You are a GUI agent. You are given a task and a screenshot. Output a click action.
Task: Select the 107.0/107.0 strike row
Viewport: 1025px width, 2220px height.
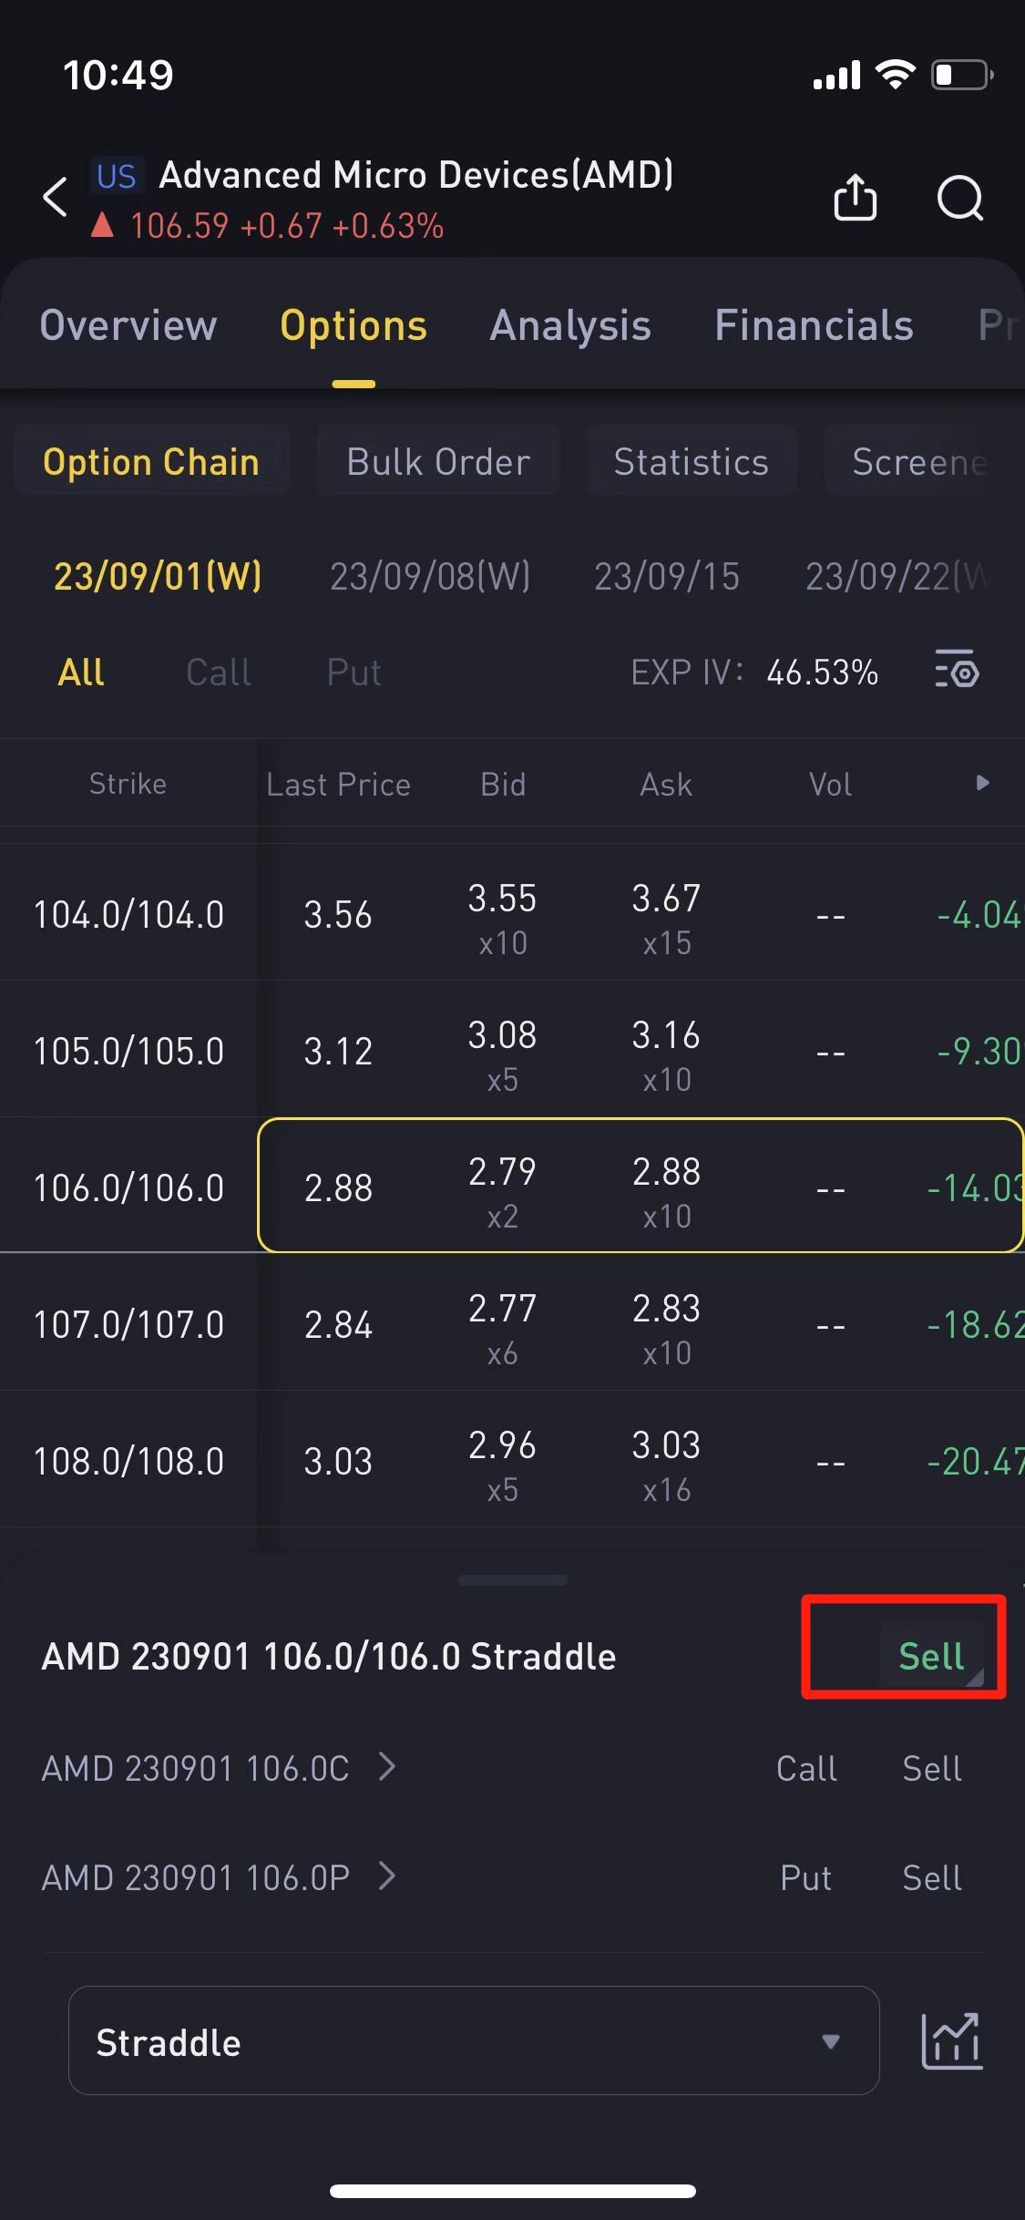[128, 1324]
